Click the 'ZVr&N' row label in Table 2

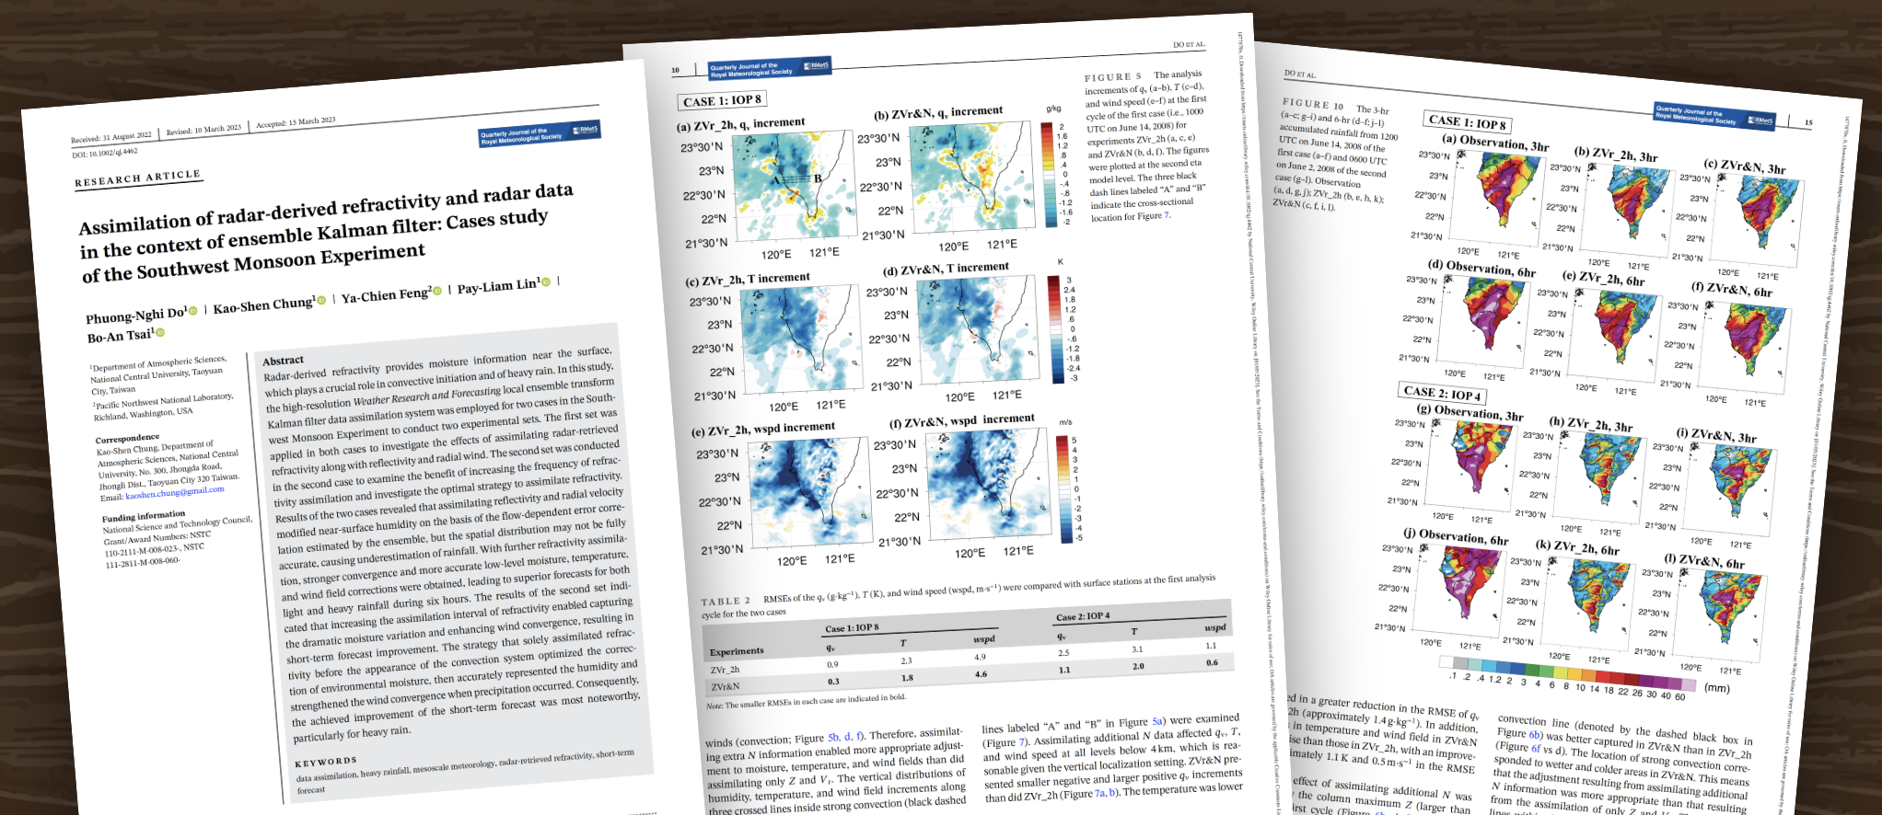pyautogui.click(x=726, y=686)
